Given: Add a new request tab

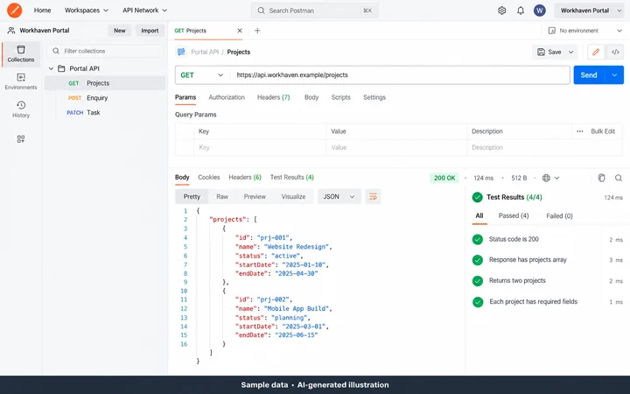Looking at the screenshot, I should click(x=257, y=31).
